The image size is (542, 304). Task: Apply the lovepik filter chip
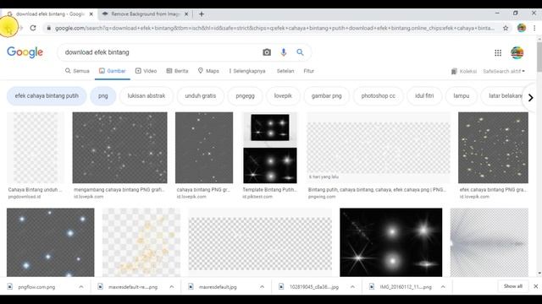pos(283,95)
